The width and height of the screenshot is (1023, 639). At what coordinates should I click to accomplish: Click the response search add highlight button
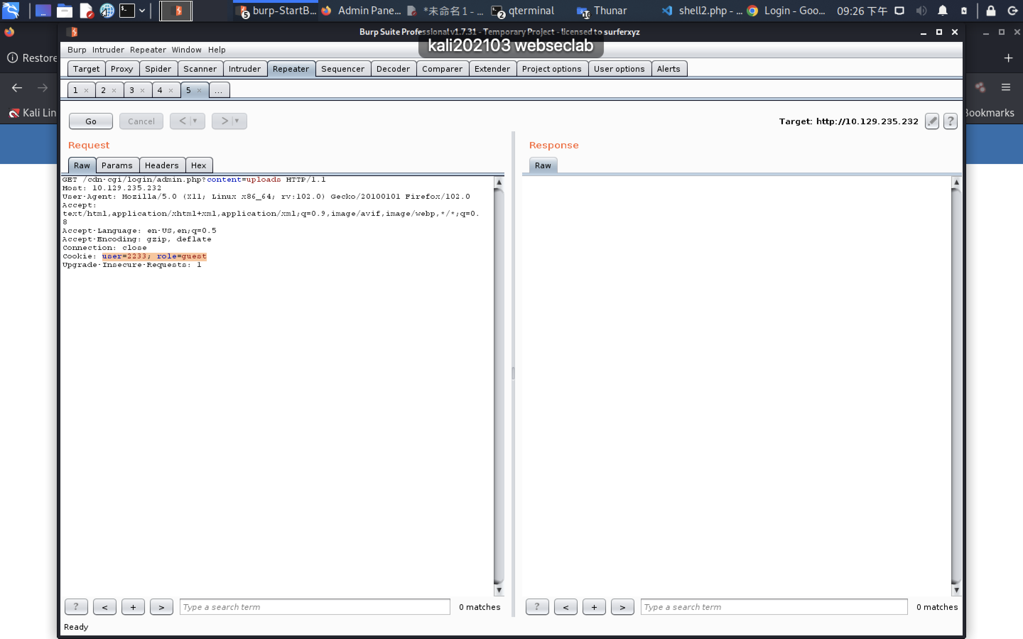click(x=594, y=606)
